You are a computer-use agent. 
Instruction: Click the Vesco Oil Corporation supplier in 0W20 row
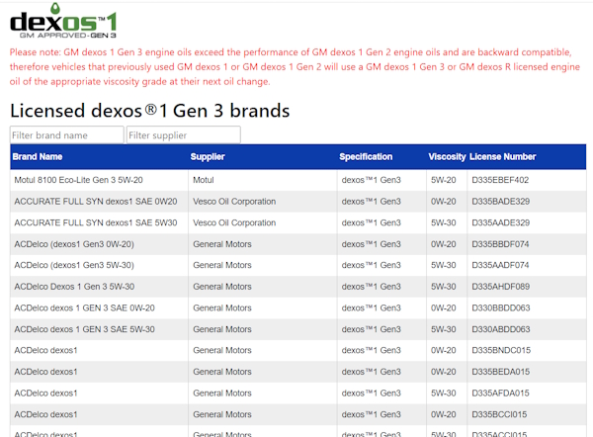(x=234, y=202)
